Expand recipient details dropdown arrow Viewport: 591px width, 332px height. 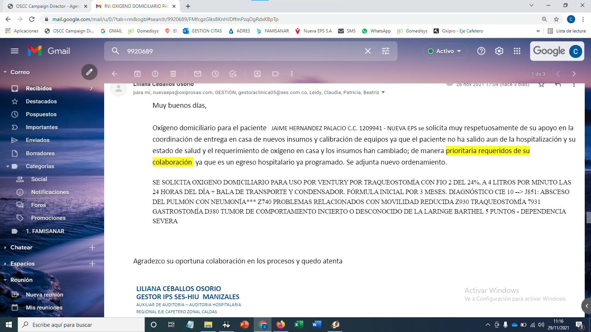[383, 92]
